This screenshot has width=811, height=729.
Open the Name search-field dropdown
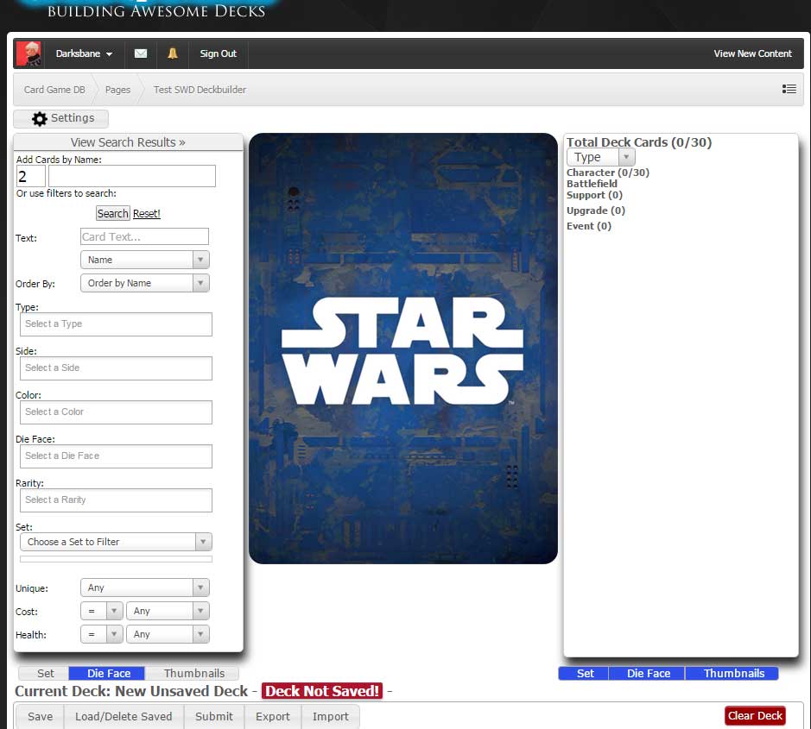(145, 260)
